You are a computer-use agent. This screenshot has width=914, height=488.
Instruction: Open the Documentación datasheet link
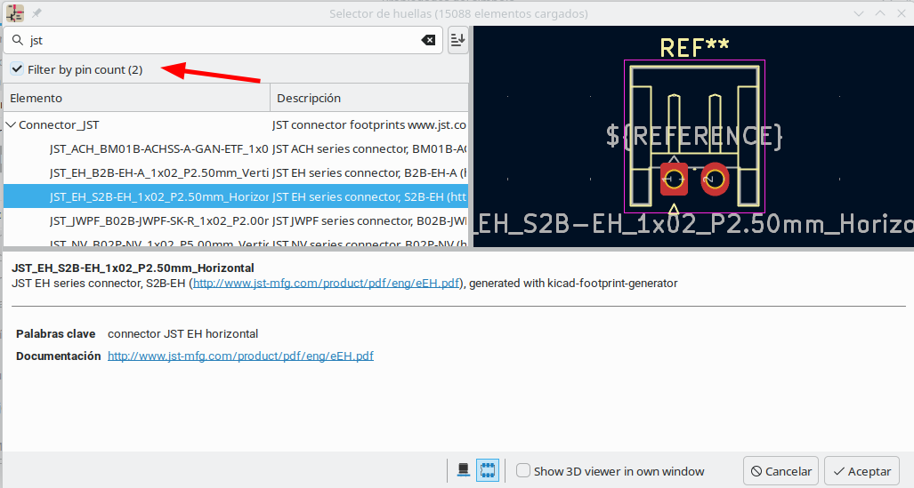[x=240, y=356]
